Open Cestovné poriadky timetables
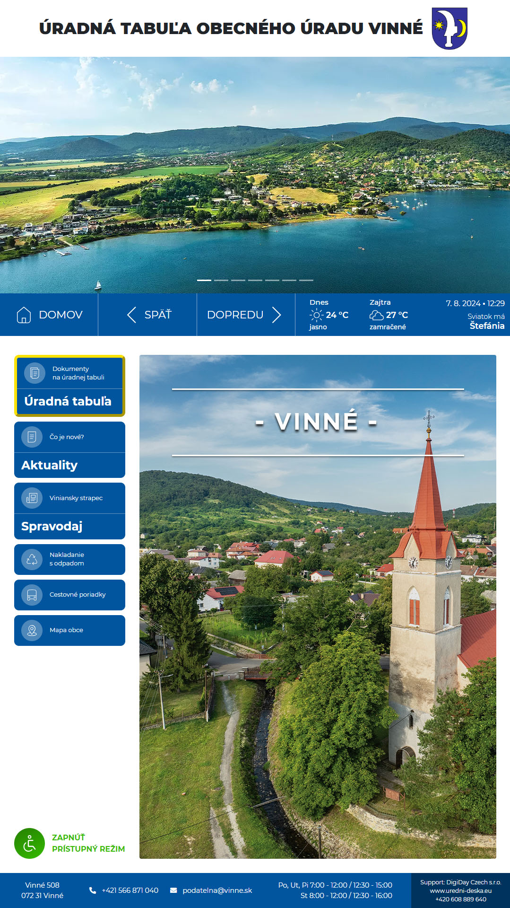This screenshot has height=908, width=510. [x=69, y=595]
